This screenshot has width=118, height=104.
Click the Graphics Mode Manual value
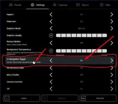(81, 28)
